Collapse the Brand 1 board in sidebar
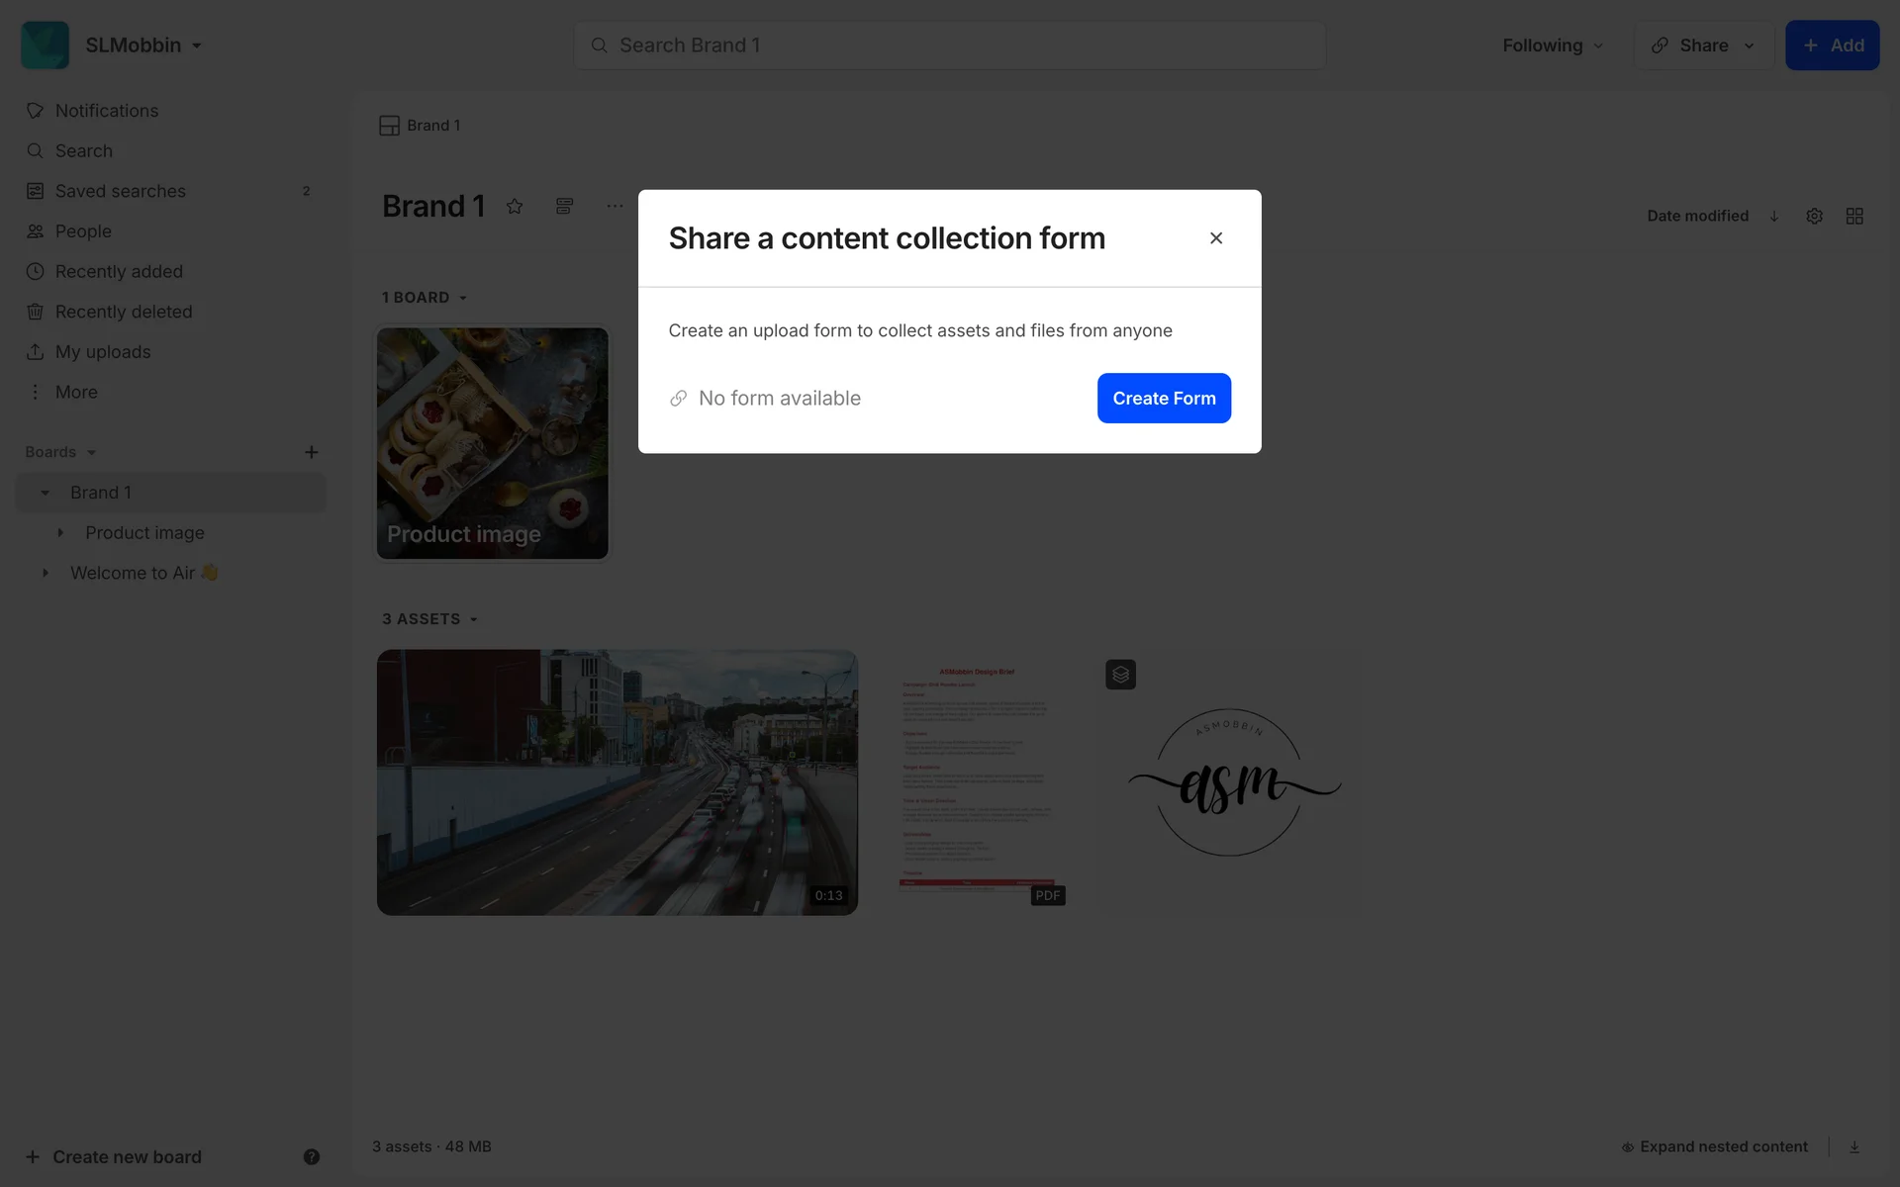Image resolution: width=1900 pixels, height=1187 pixels. point(45,493)
